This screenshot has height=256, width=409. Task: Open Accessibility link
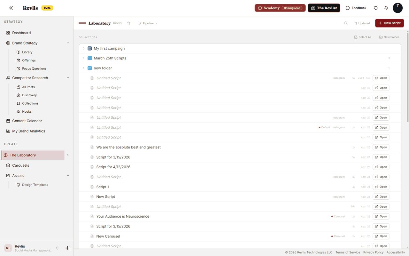tap(396, 252)
